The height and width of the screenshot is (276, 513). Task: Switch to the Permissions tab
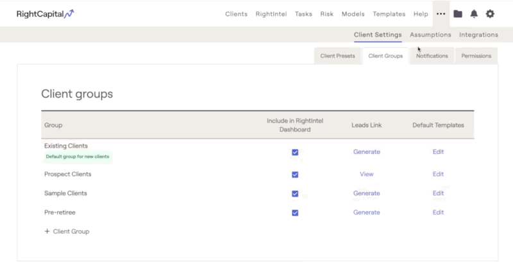476,56
